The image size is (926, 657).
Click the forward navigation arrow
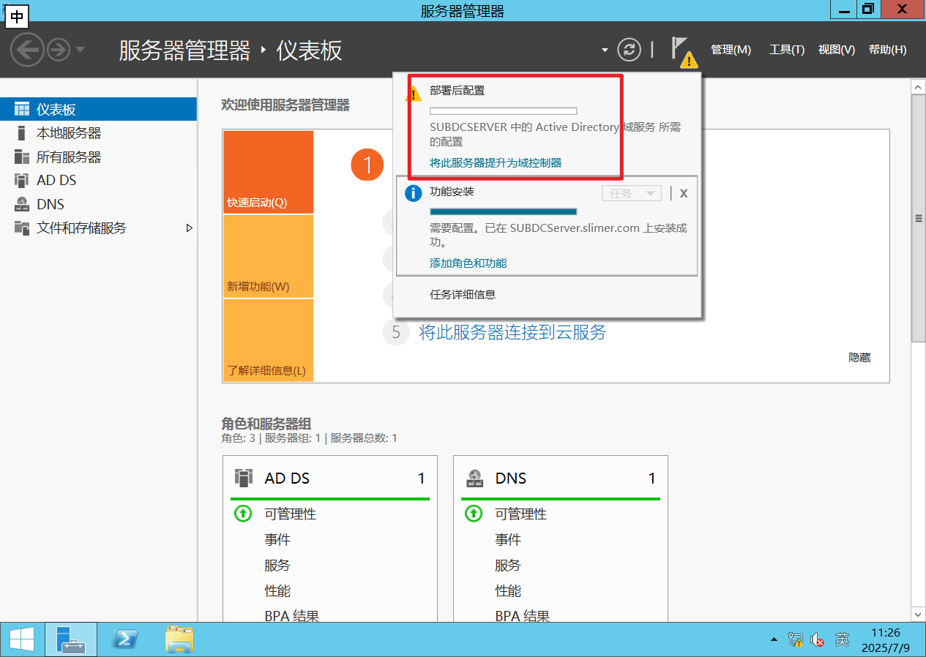[x=59, y=50]
